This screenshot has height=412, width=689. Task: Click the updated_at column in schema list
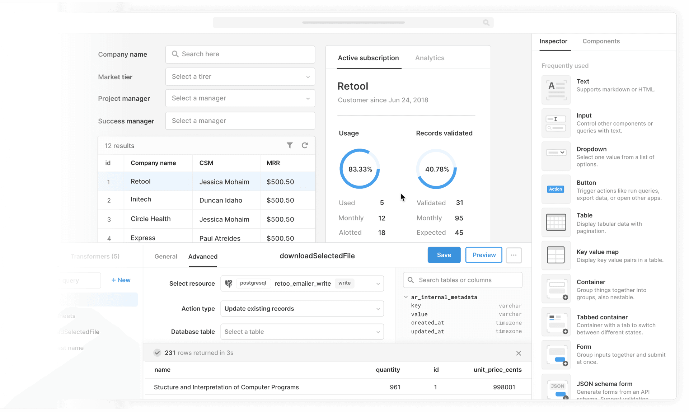tap(427, 331)
